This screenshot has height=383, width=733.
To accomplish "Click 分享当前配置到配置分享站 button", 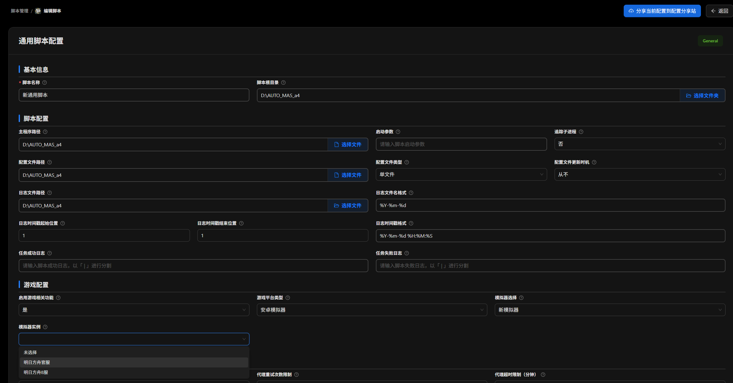I will coord(662,11).
